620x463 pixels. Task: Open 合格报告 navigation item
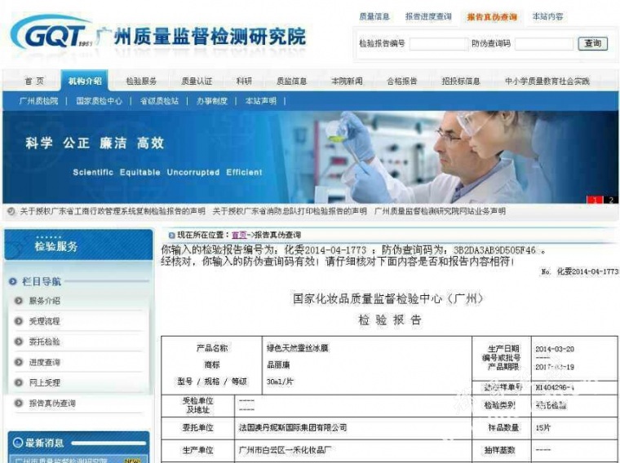401,81
